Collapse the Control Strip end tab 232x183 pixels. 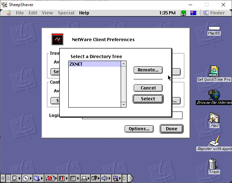click(x=130, y=178)
